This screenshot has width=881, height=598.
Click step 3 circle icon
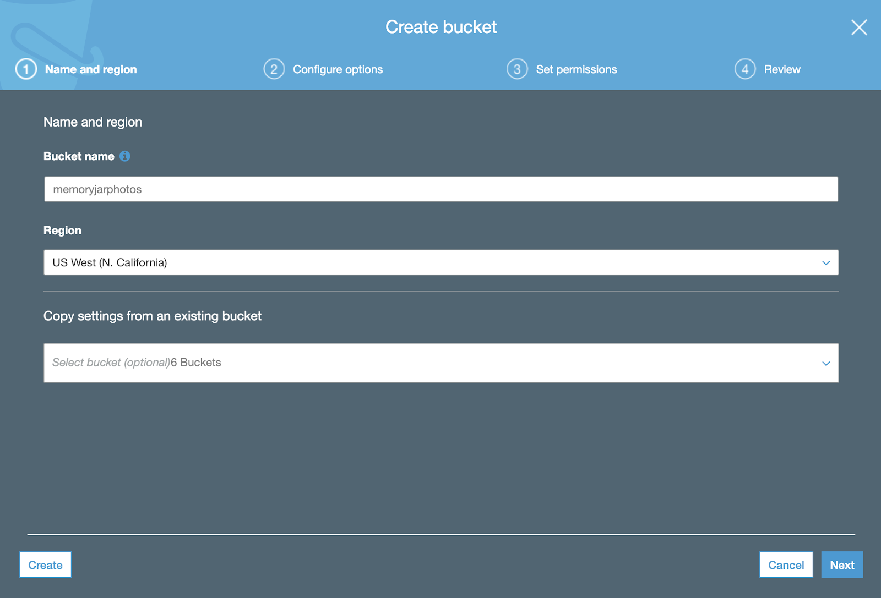pos(517,69)
